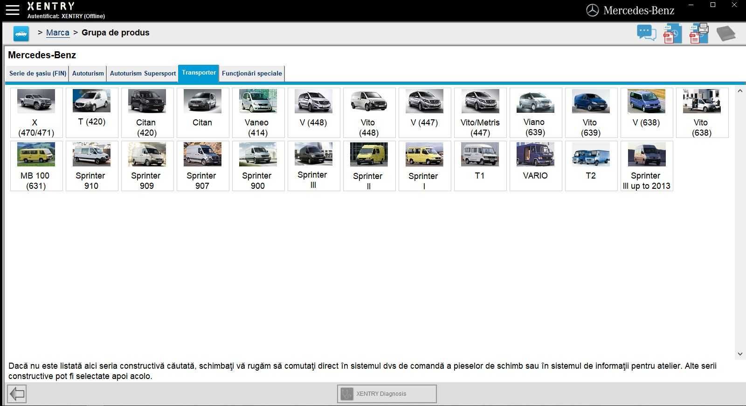The width and height of the screenshot is (746, 406).
Task: Select the Transporter tab
Action: click(199, 73)
